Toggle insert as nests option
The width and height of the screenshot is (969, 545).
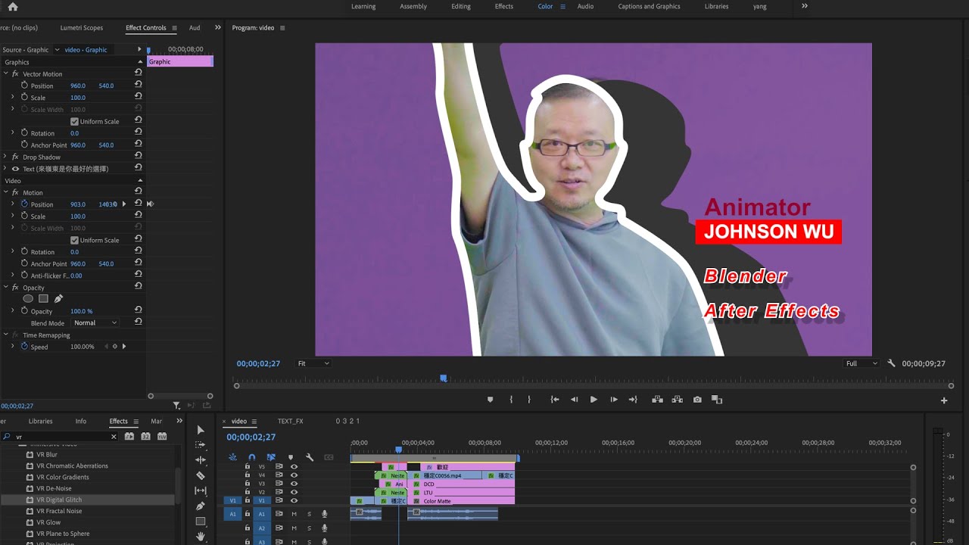(232, 457)
